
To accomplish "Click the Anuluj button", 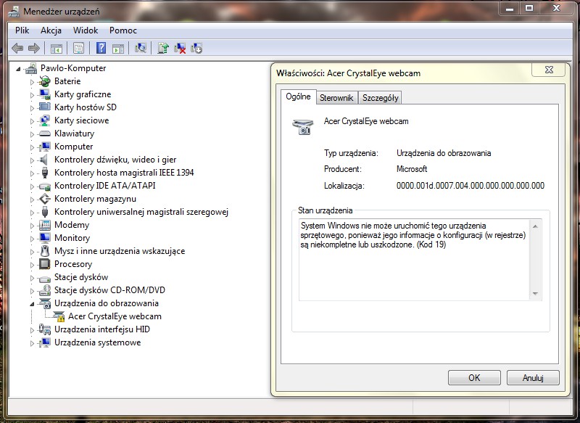I will 533,378.
